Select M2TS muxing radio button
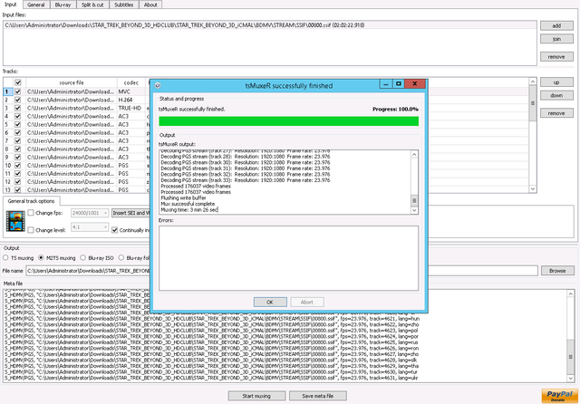This screenshot has width=580, height=404. pos(41,257)
